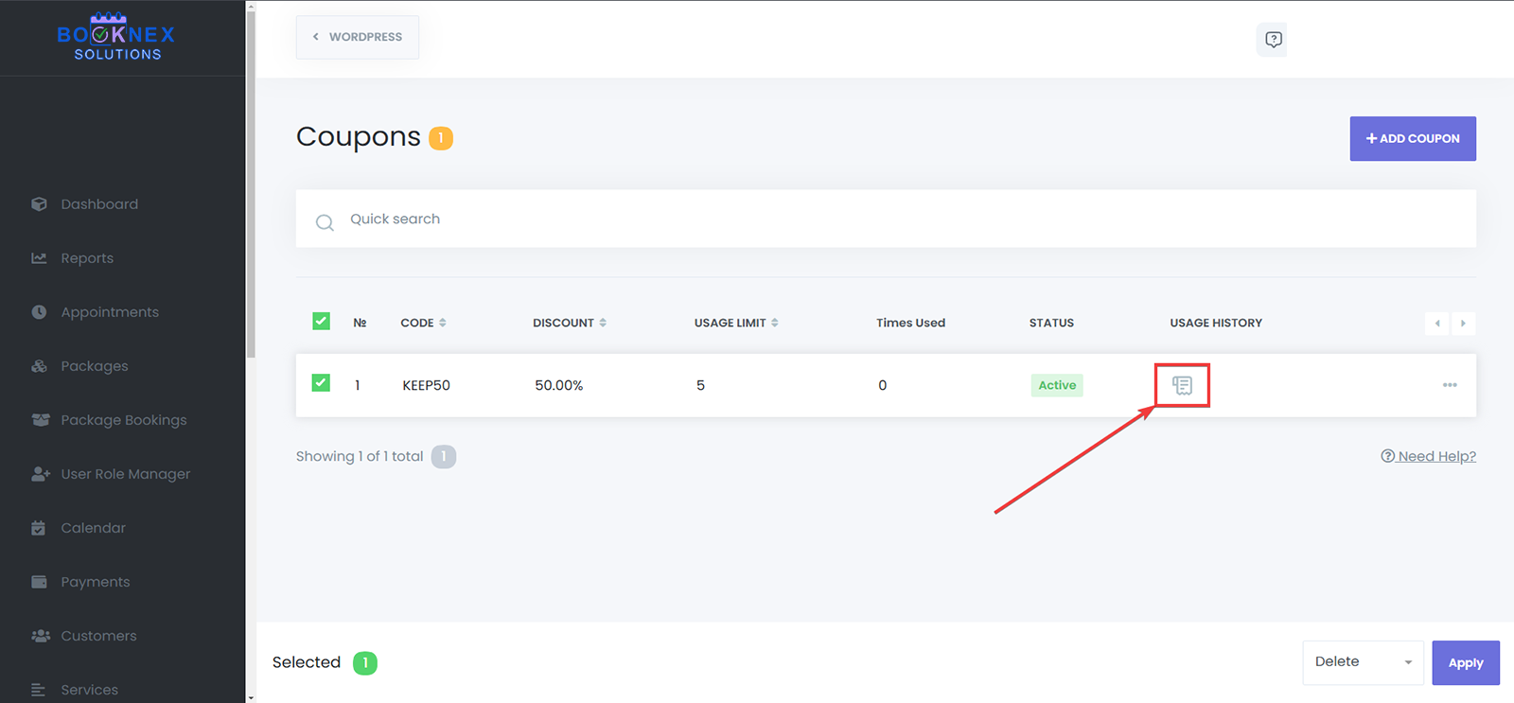Sort coupons by Usage Limit column
Image resolution: width=1514 pixels, height=703 pixels.
pos(735,323)
